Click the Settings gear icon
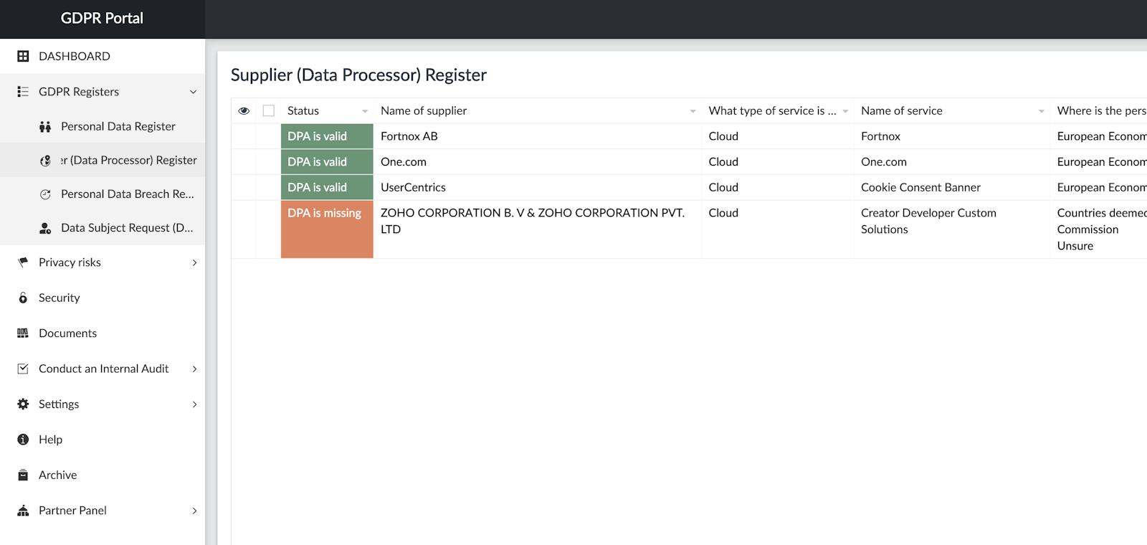Screen dimensions: 1147x545 point(23,404)
